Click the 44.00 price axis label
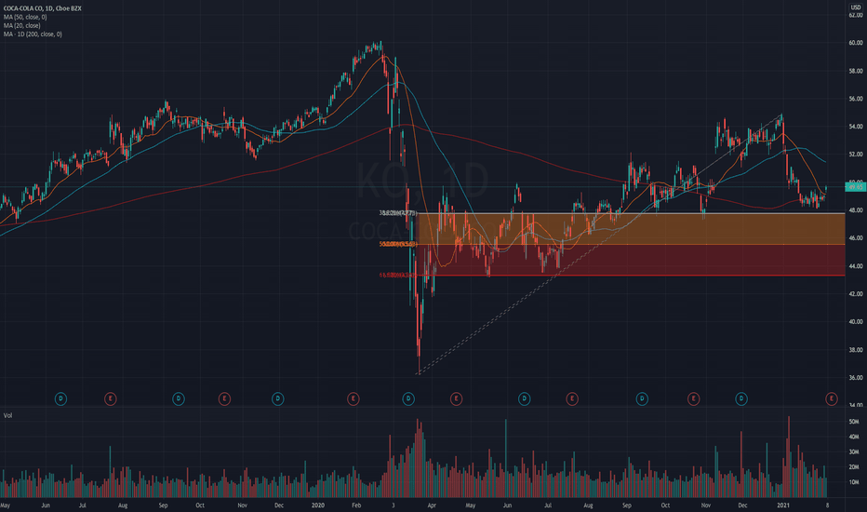The height and width of the screenshot is (512, 867). [x=856, y=266]
